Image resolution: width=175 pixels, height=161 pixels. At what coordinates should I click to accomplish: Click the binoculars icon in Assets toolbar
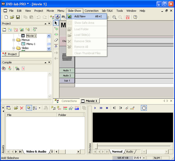tap(71, 108)
